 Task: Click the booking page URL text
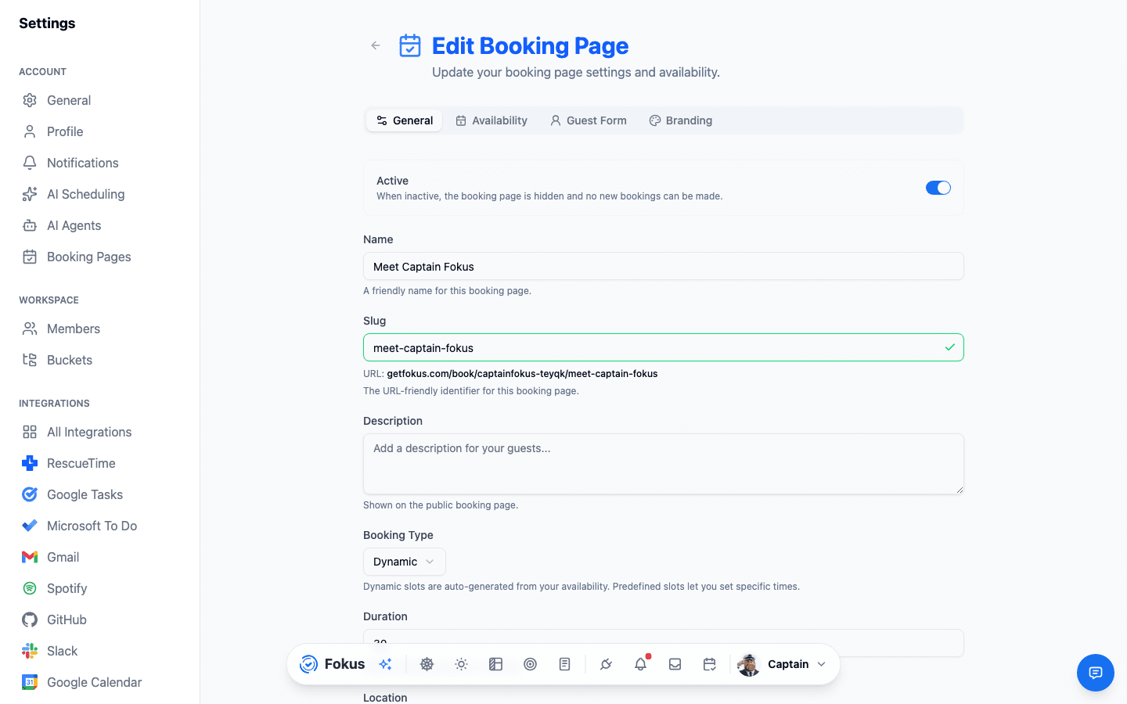(522, 374)
